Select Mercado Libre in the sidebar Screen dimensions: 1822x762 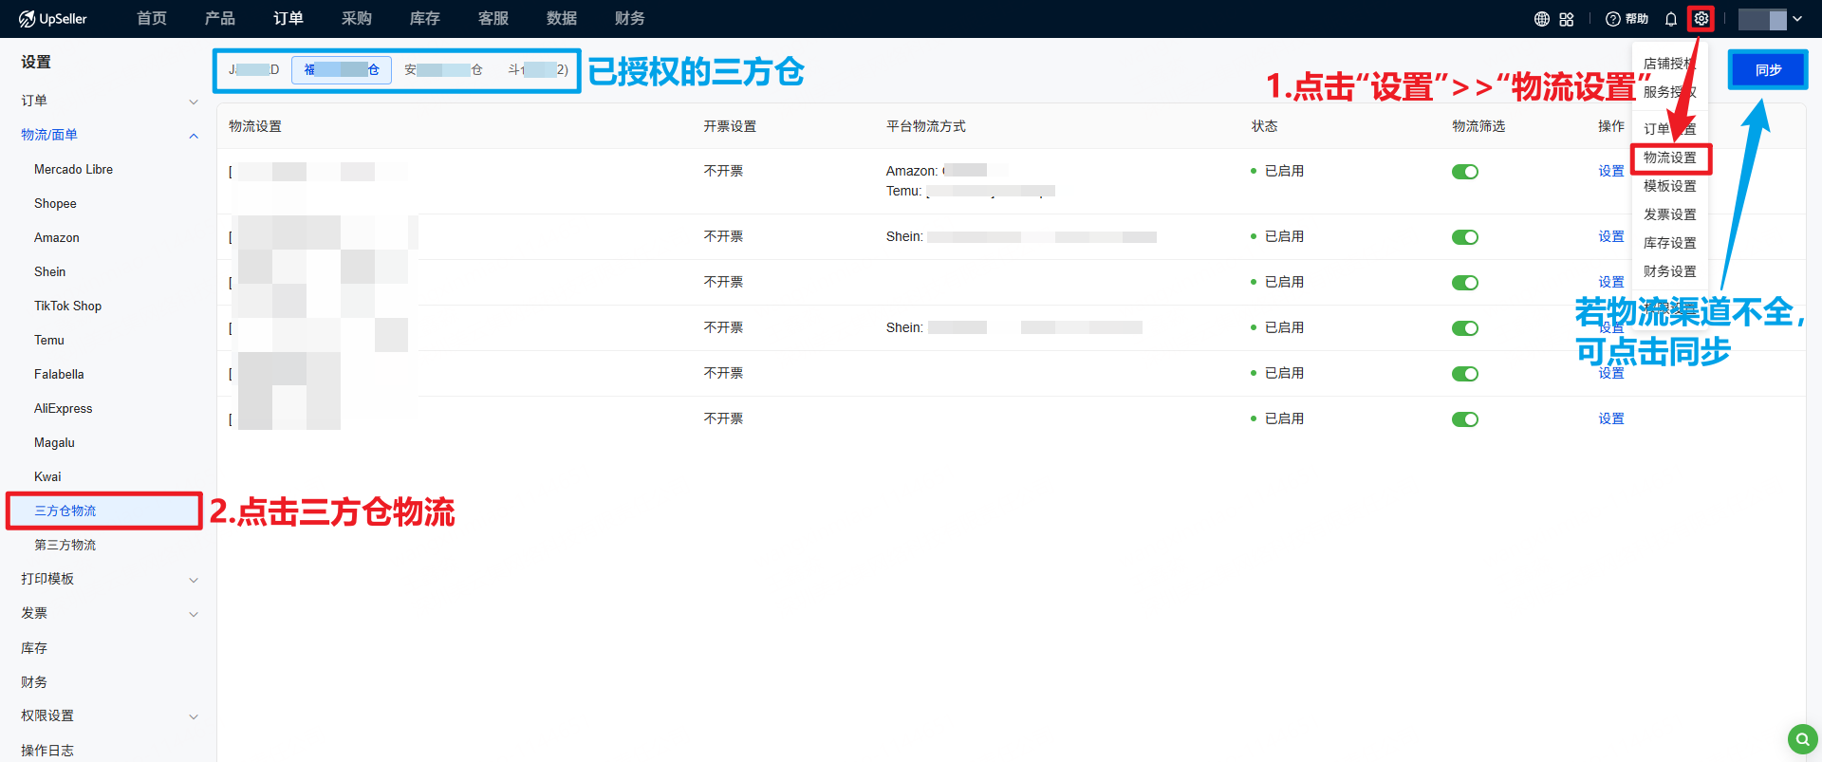[73, 170]
